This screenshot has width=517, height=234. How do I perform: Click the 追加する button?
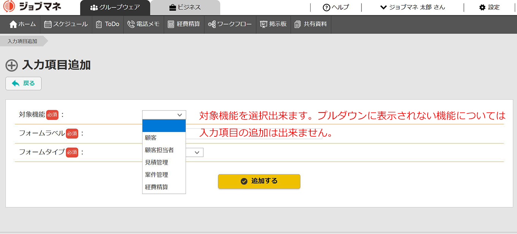(259, 181)
